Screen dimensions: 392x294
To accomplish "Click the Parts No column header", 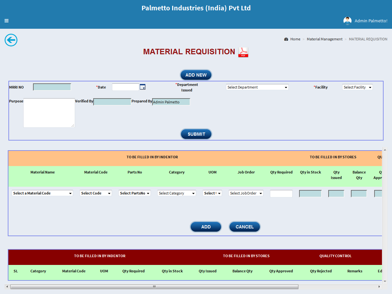I will pos(135,172).
